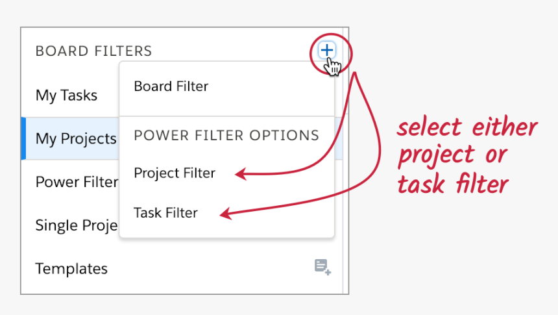Click the vertical scrollbar of the filters panel
Viewport: 558px width, 315px height.
(x=345, y=160)
